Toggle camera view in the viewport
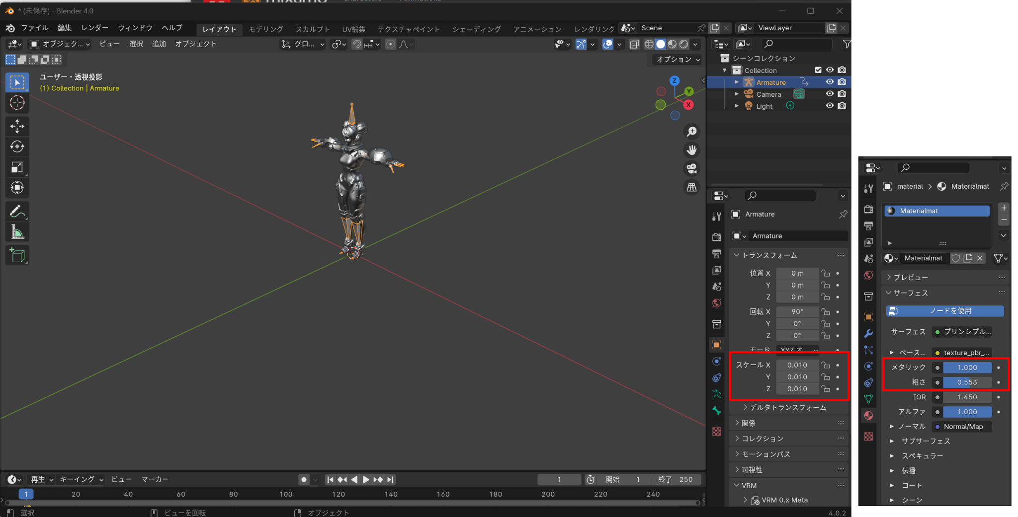This screenshot has width=1018, height=517. pos(691,169)
